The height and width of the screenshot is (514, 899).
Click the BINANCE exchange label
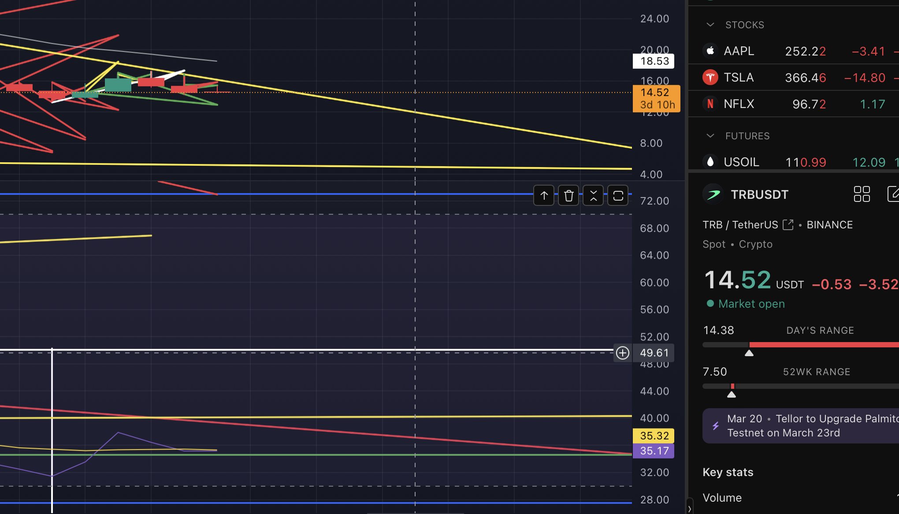point(829,225)
